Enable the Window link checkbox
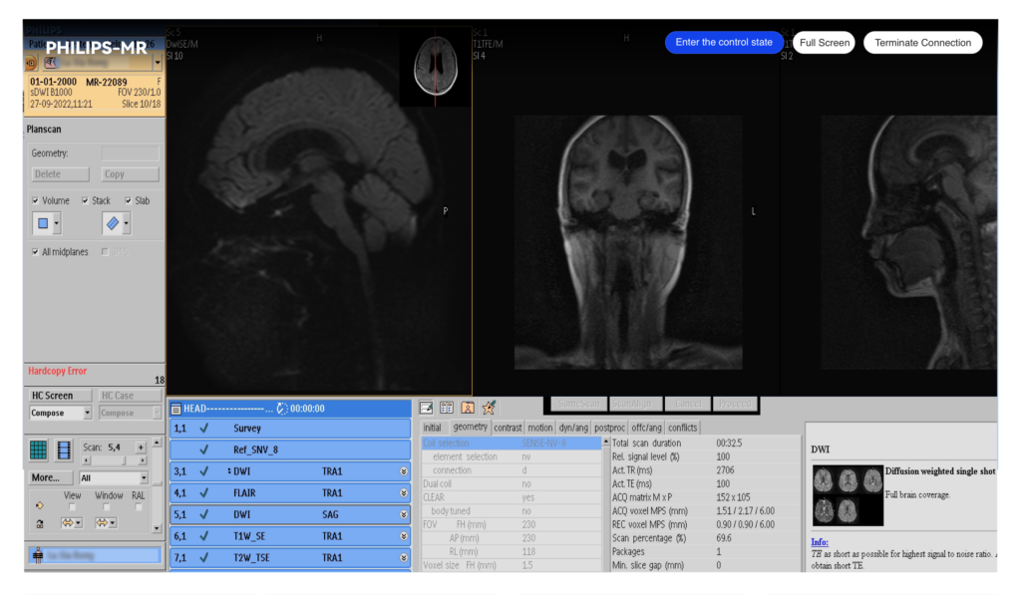 [106, 507]
